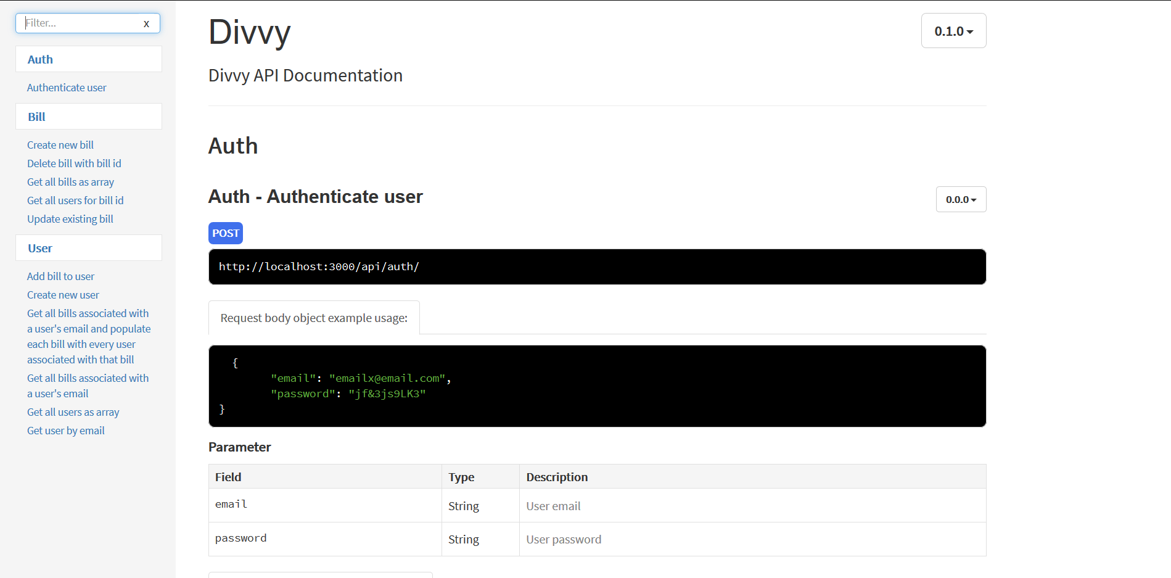Navigate to Authenticate user documentation
Image resolution: width=1171 pixels, height=578 pixels.
click(x=67, y=88)
